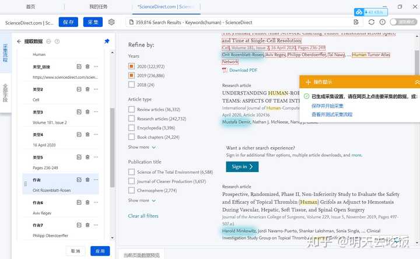The height and width of the screenshot is (259, 420).
Task: Click the blue 保存 button
Action: tap(68, 22)
